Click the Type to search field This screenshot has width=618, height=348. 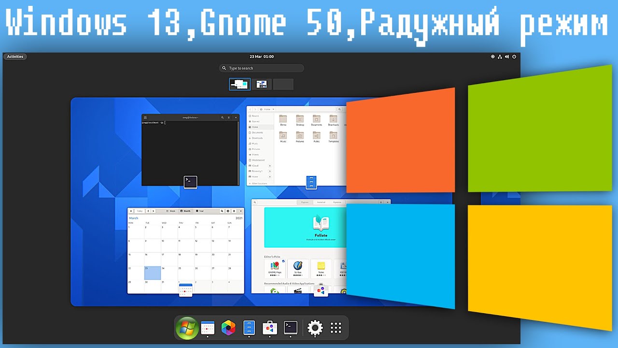pos(262,68)
